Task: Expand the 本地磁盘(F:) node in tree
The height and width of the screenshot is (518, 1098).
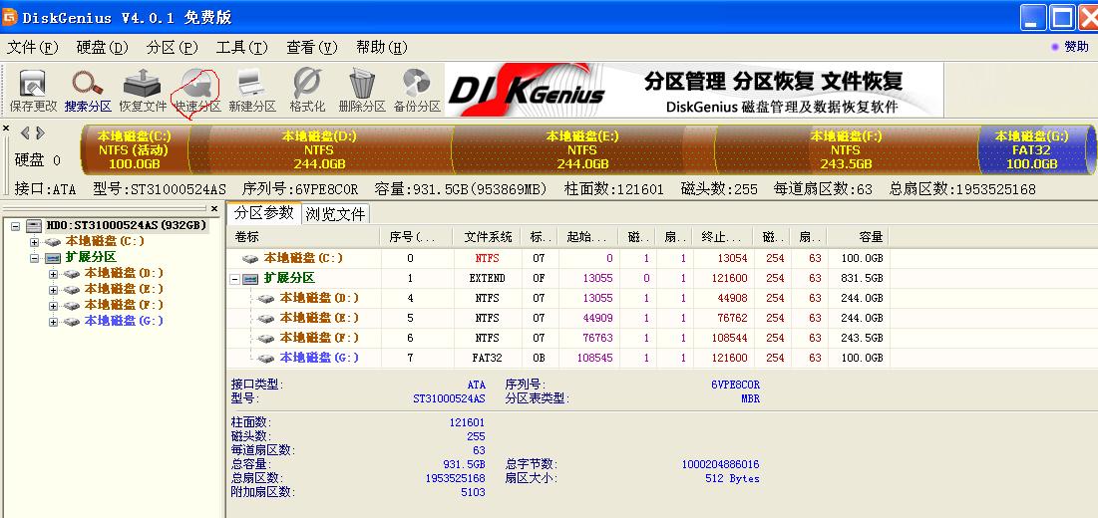Action: click(x=53, y=306)
